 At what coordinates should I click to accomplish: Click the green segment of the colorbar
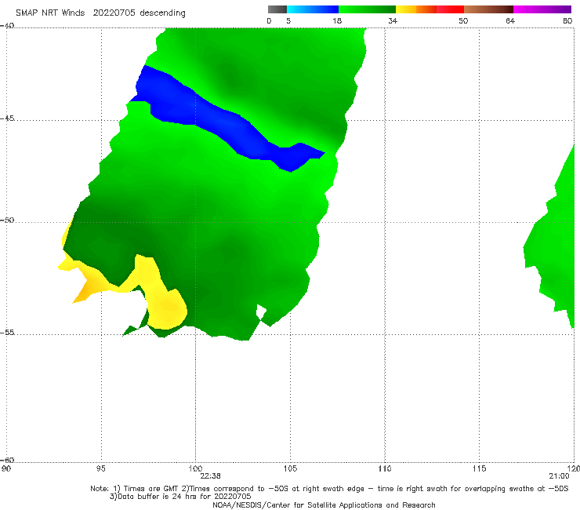tap(367, 9)
